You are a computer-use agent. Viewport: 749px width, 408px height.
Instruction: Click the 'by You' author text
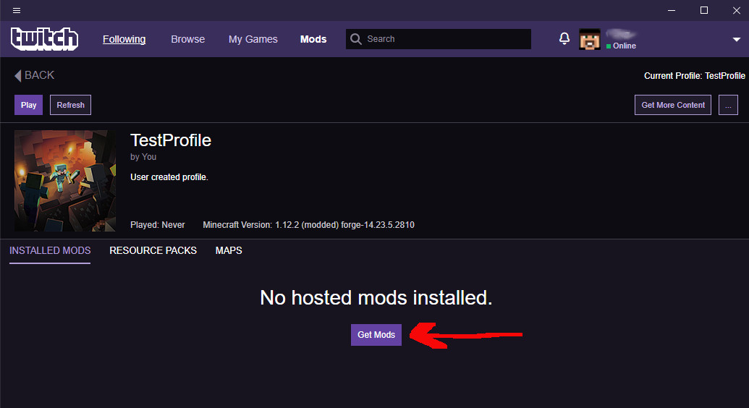143,157
